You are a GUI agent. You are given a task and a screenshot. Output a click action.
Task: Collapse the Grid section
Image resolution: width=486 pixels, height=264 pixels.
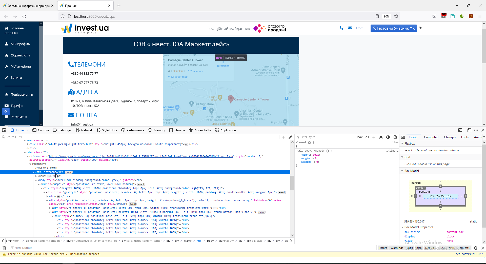point(402,157)
